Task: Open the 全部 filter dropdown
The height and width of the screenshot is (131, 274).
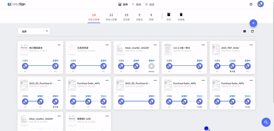Action: tap(34, 32)
